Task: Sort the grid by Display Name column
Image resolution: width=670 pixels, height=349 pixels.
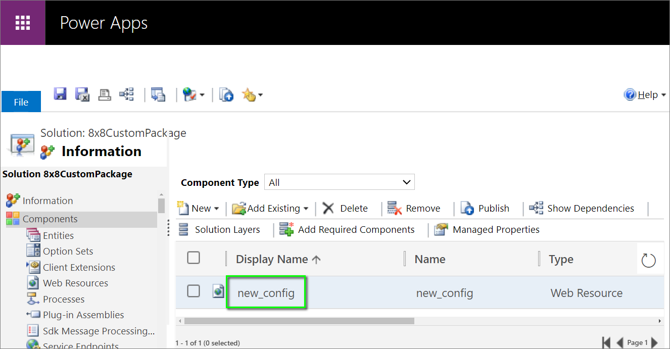Action: click(278, 260)
